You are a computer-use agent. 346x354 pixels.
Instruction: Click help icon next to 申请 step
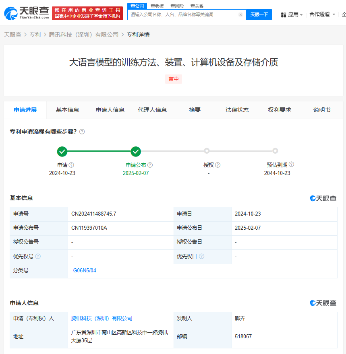(71, 165)
